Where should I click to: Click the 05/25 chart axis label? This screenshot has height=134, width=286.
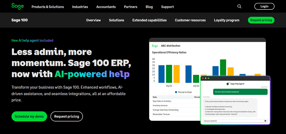pyautogui.click(x=169, y=86)
